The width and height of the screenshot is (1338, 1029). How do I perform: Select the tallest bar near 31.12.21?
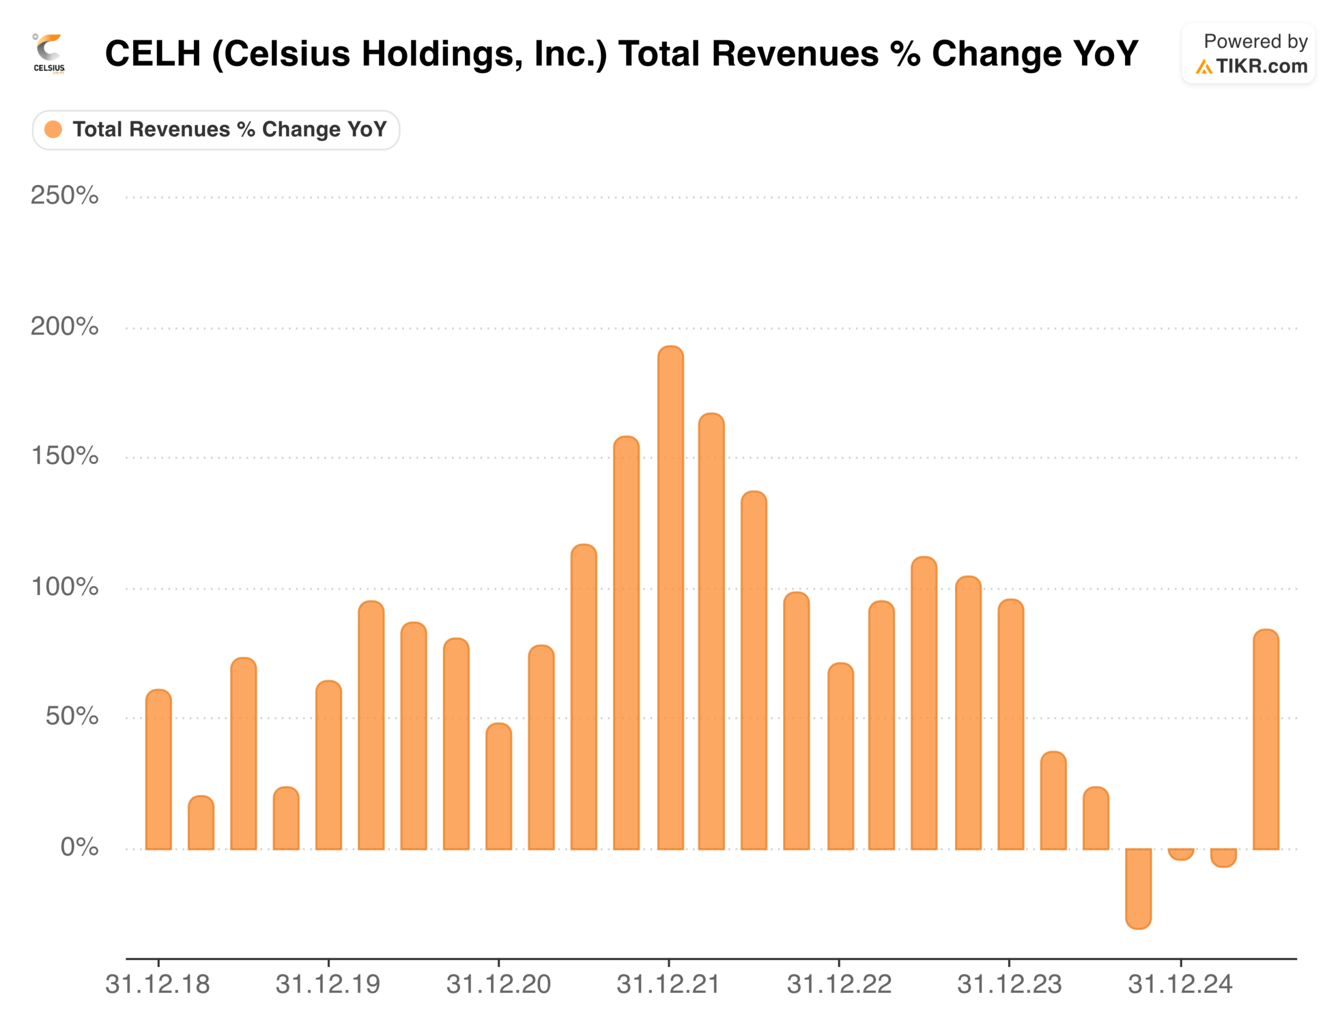670,597
